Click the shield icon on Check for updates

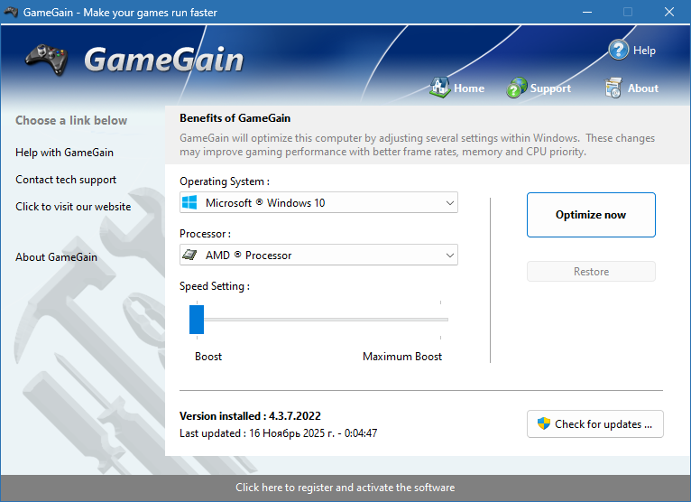pyautogui.click(x=544, y=423)
